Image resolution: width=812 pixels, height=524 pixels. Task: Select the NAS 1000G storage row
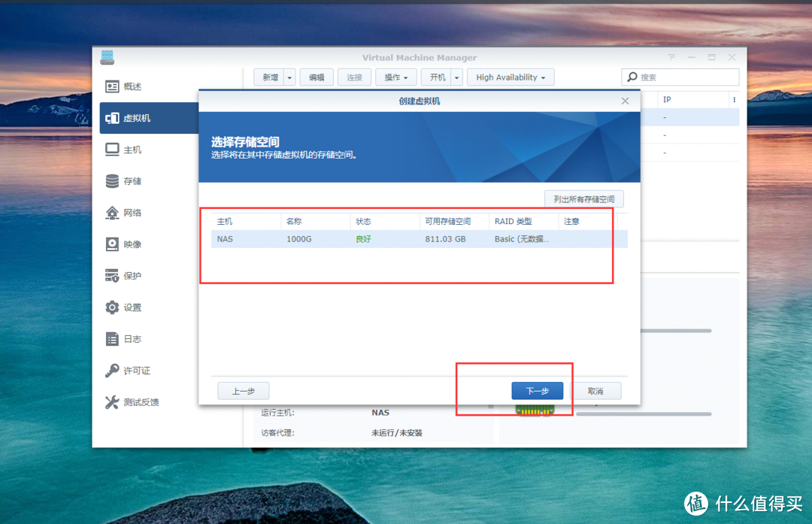tap(419, 239)
